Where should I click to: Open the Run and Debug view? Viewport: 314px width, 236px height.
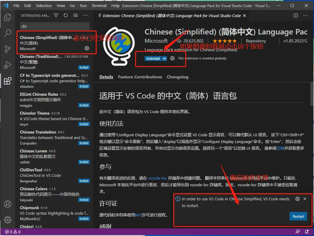point(7,65)
